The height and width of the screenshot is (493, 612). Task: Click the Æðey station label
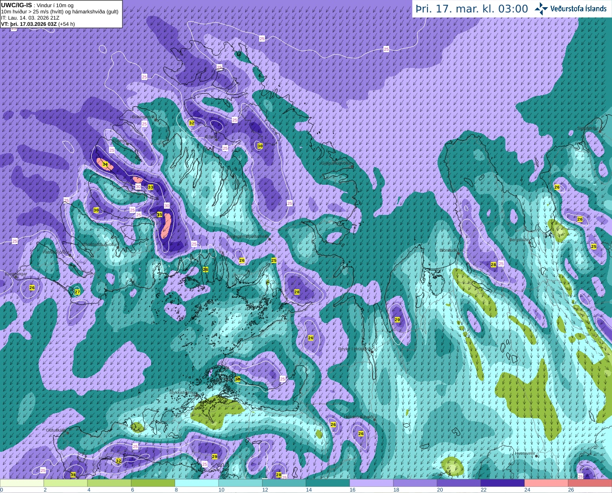click(209, 137)
